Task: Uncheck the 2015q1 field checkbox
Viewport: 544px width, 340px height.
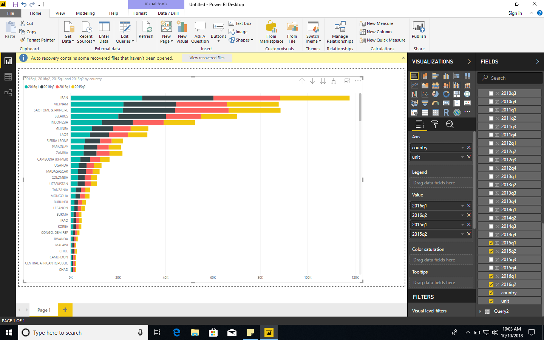Action: pyautogui.click(x=491, y=243)
